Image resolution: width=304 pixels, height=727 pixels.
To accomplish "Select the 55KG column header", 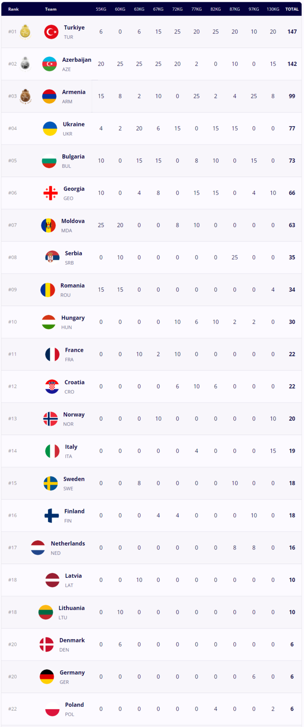I will 101,9.
